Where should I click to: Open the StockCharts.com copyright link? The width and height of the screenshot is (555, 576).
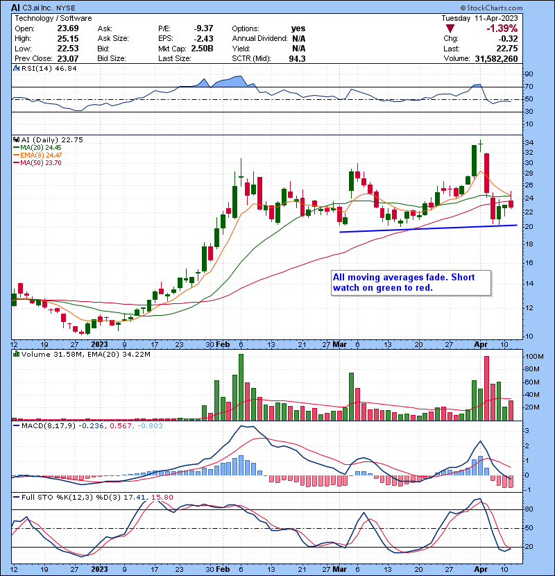coord(491,8)
